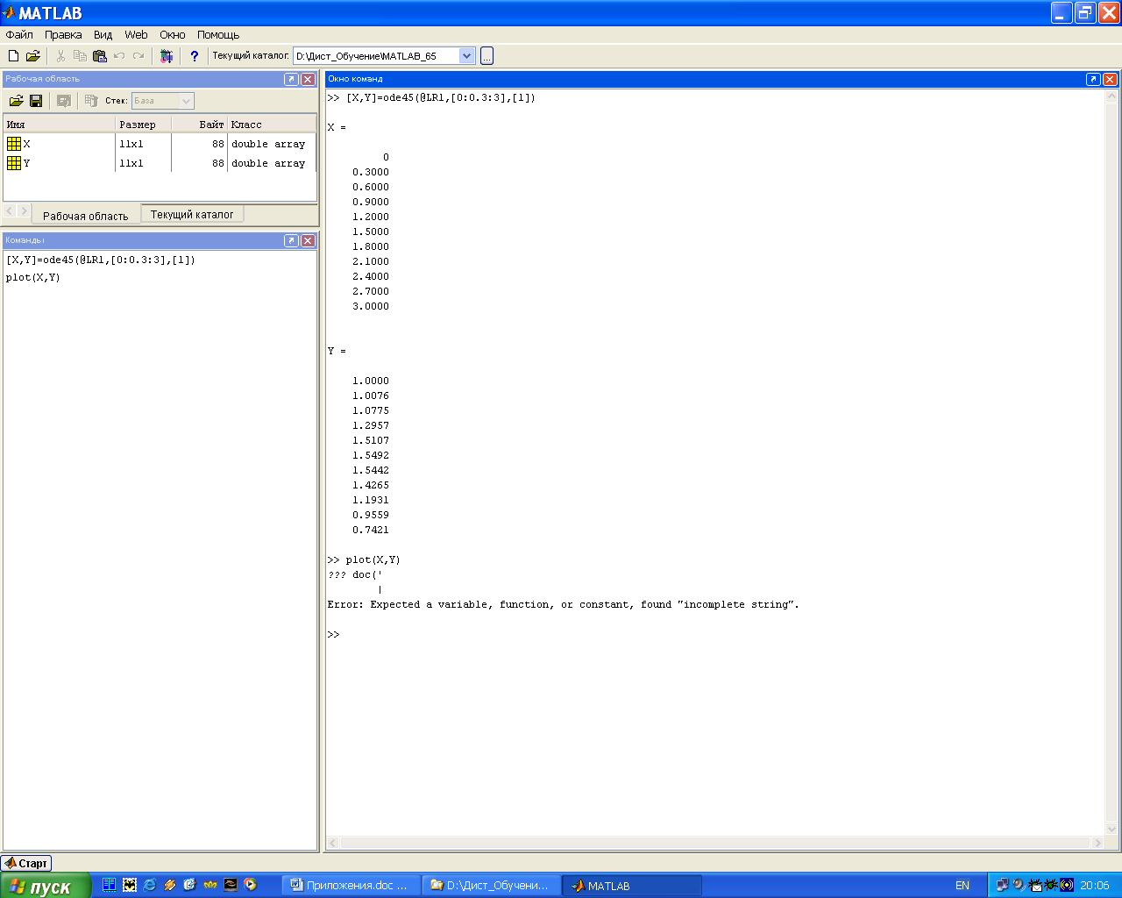
Task: Open the Web menu
Action: (136, 35)
